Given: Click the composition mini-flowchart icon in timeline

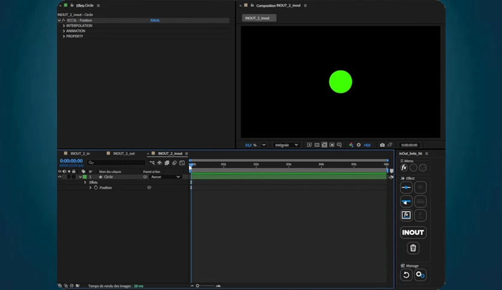Looking at the screenshot, I should [x=152, y=163].
